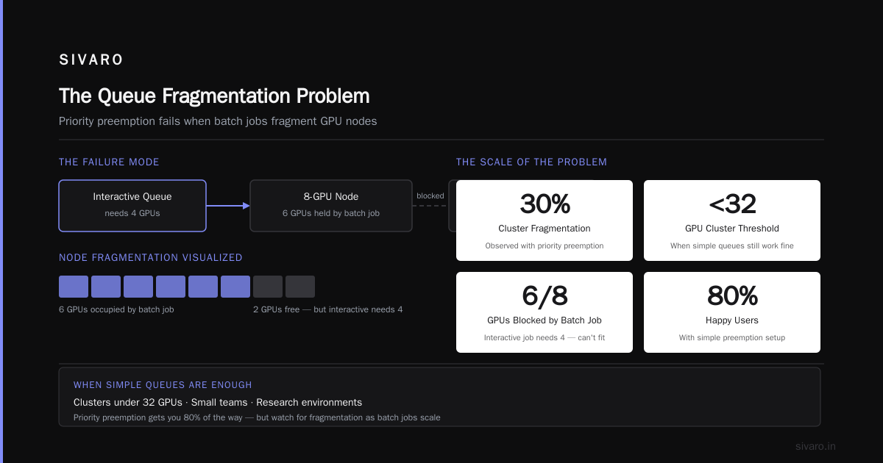This screenshot has width=883, height=463.
Task: Click the 6/8 statistic value
Action: [x=545, y=296]
